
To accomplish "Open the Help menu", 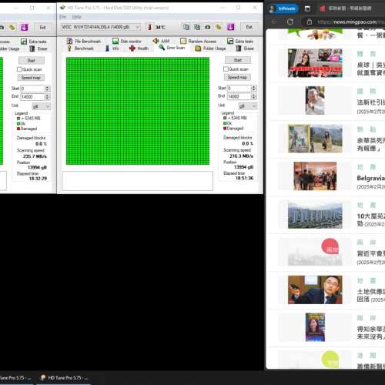I will (76, 17).
